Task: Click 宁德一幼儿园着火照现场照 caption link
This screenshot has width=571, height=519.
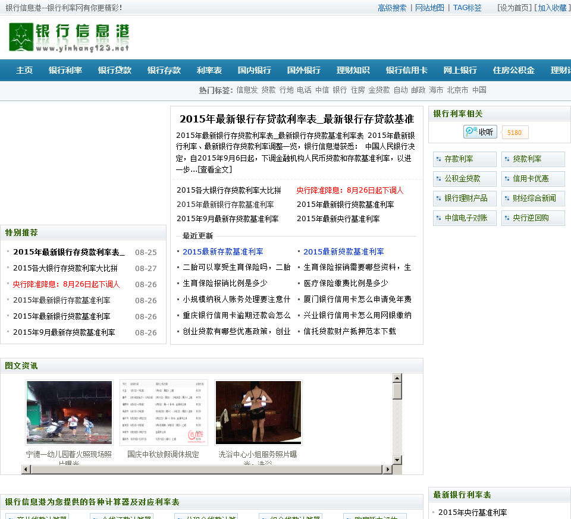Action: tap(69, 454)
